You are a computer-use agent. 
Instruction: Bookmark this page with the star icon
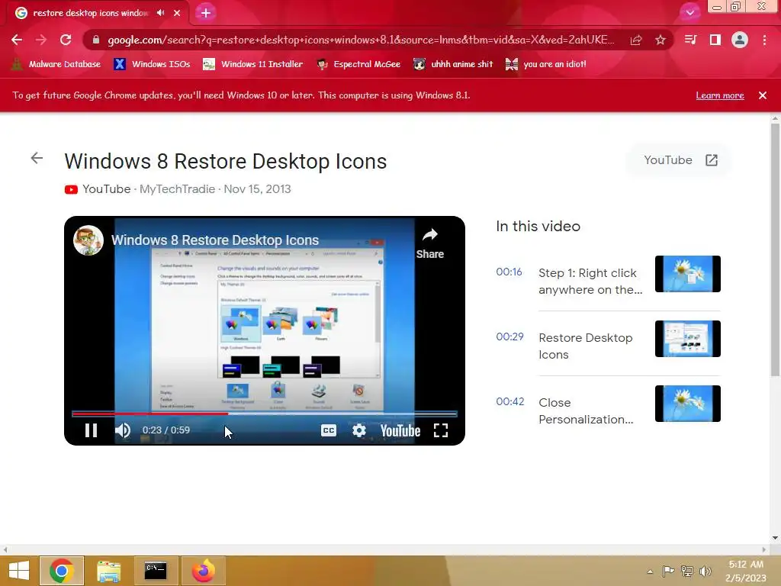point(660,40)
